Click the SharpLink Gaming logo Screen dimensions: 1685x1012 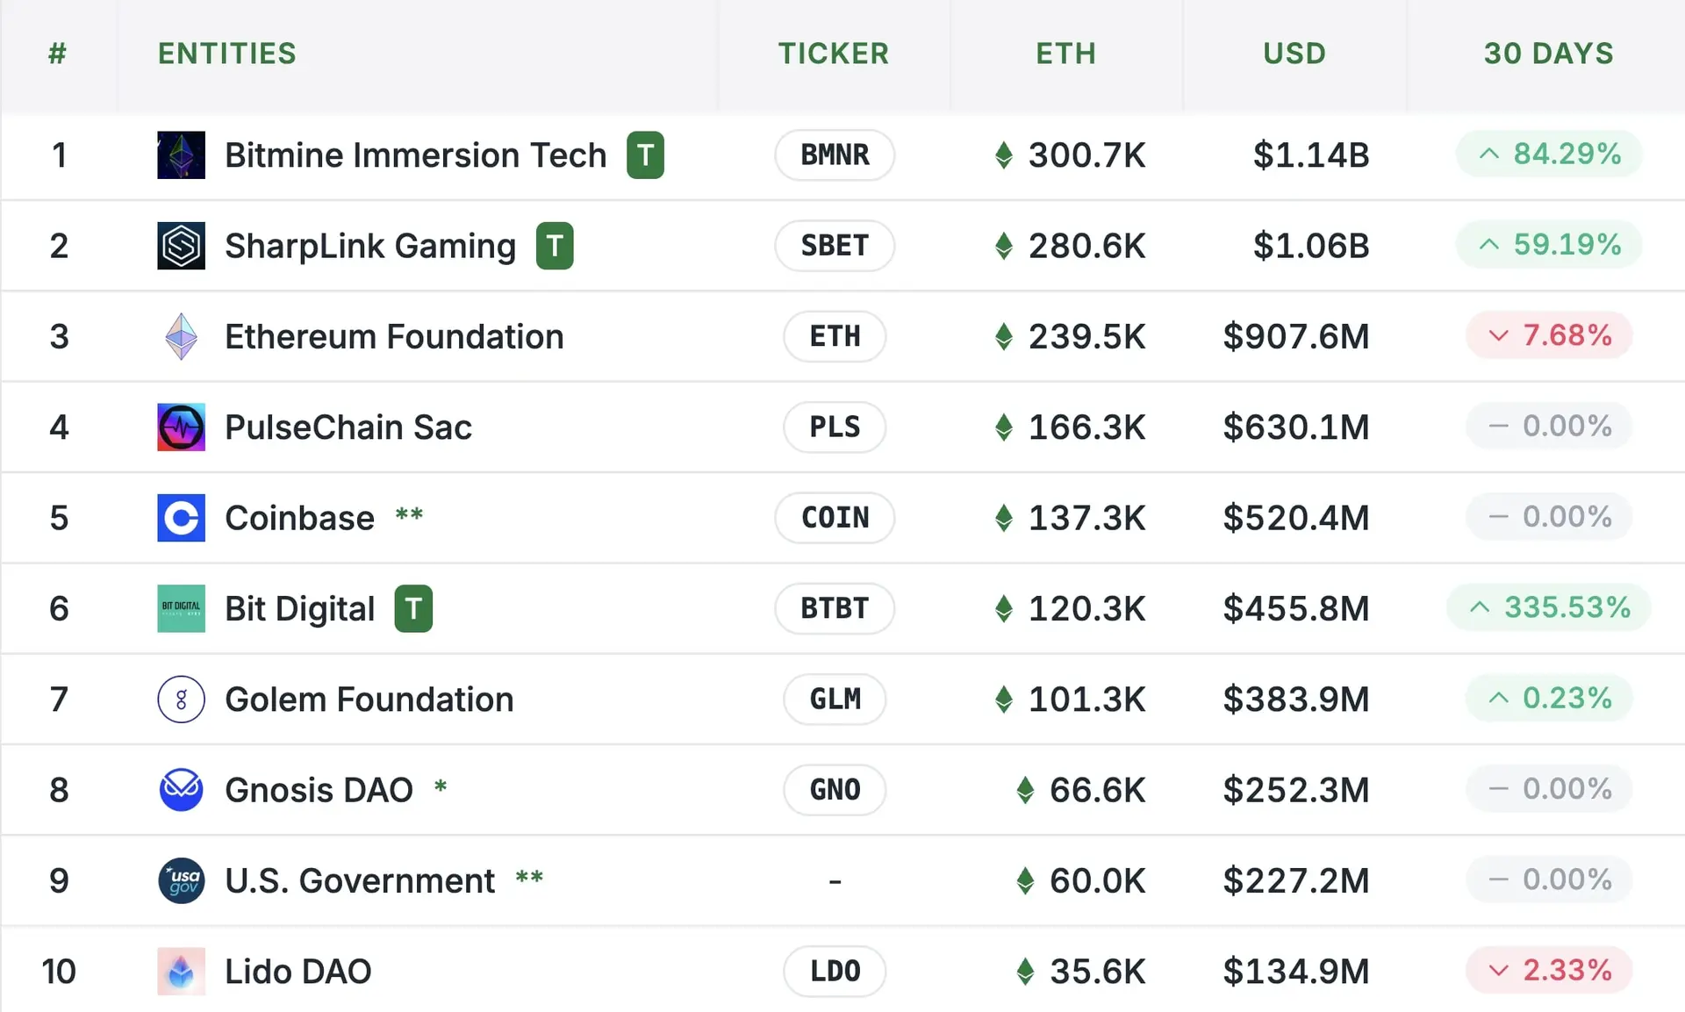pos(181,246)
